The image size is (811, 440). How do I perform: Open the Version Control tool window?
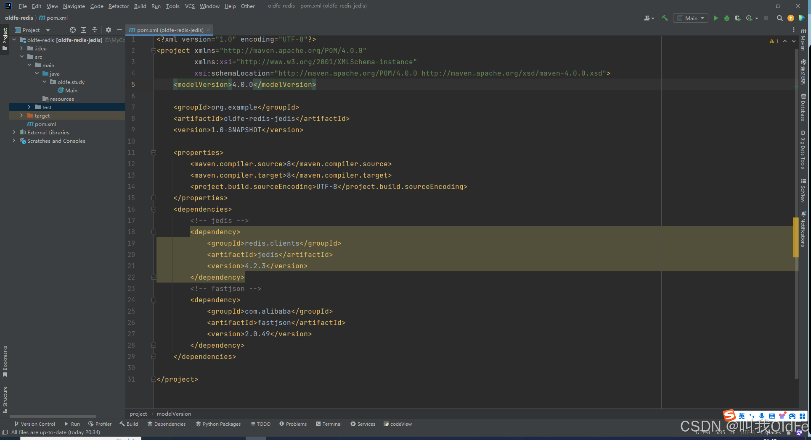tap(34, 424)
